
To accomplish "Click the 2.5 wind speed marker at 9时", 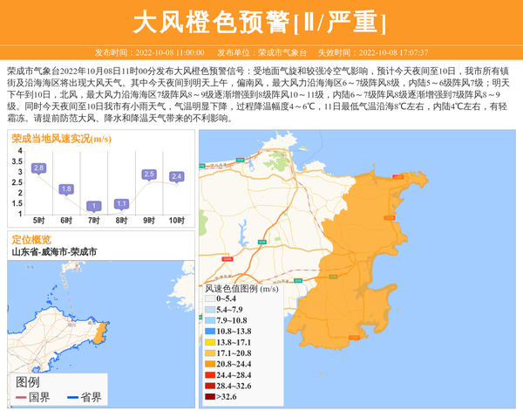I will tap(149, 175).
